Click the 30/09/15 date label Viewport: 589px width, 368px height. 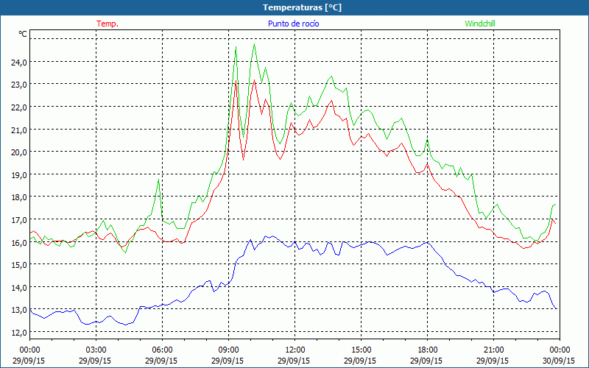(559, 361)
